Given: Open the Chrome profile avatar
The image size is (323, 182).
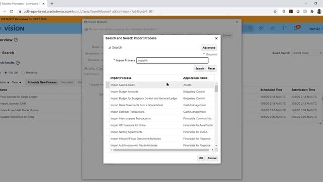Looking at the screenshot, I should coord(319,12).
